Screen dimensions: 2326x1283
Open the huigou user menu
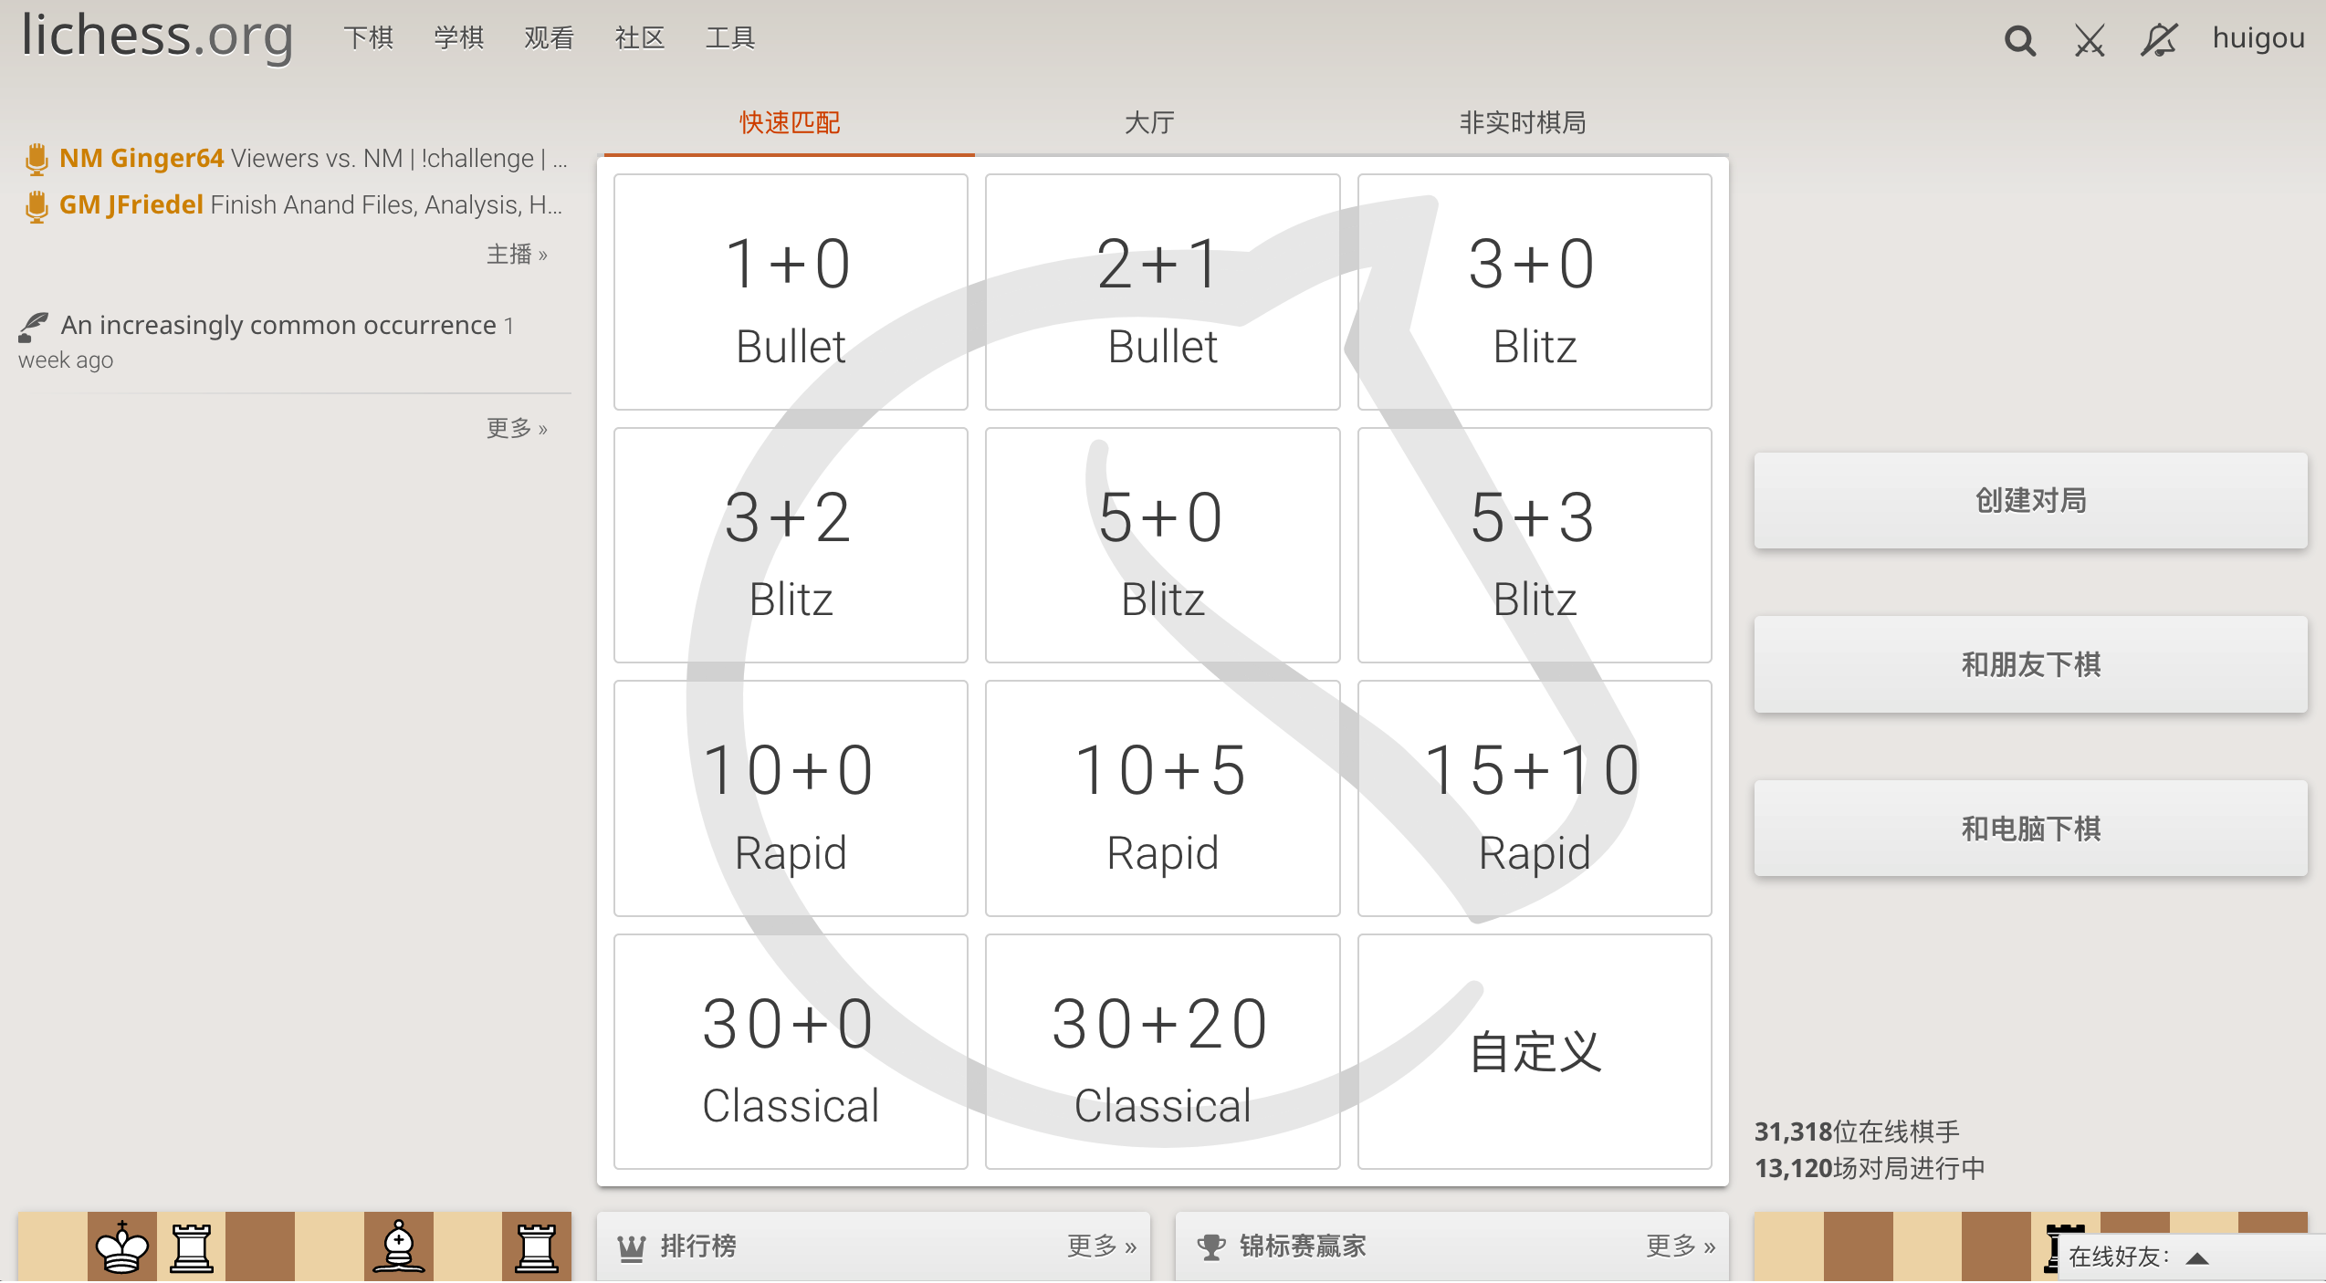tap(2258, 38)
